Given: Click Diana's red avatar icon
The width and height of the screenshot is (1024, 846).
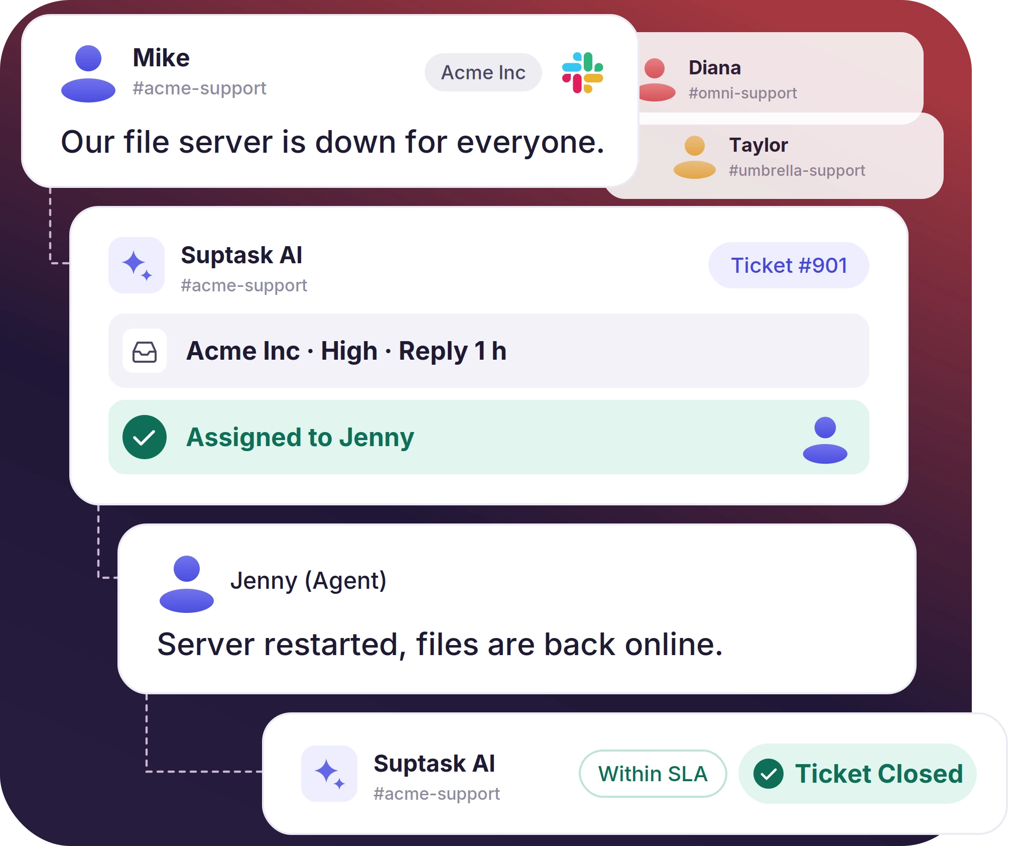Looking at the screenshot, I should point(657,80).
